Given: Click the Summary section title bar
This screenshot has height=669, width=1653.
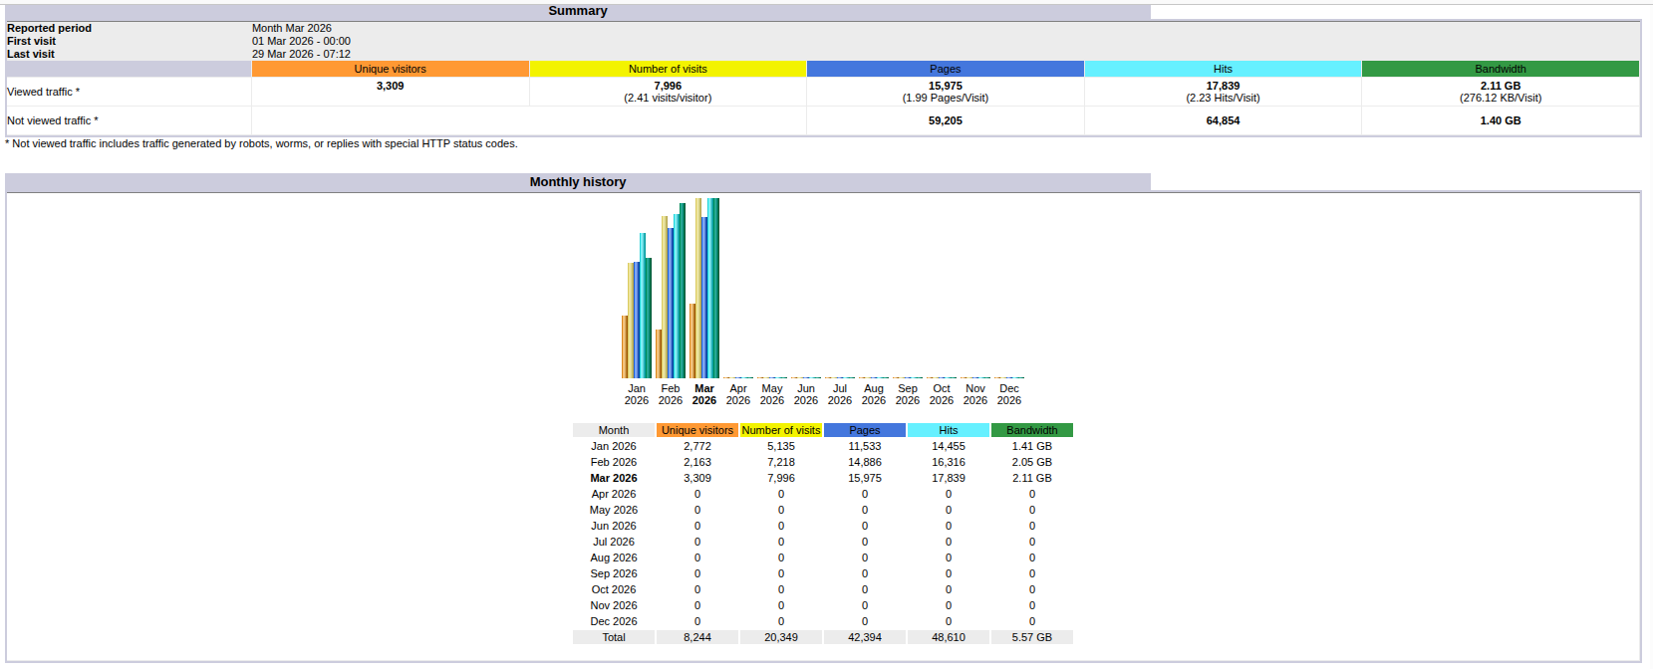Looking at the screenshot, I should click(x=577, y=11).
